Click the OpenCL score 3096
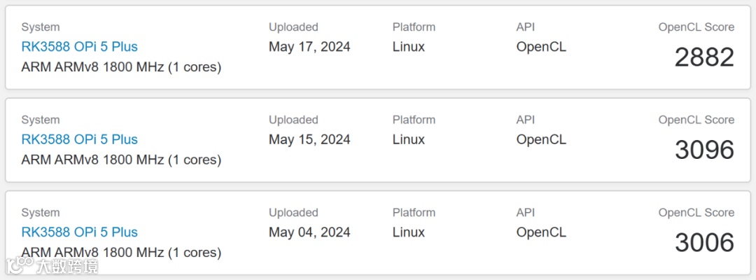This screenshot has height=280, width=756. (x=704, y=150)
